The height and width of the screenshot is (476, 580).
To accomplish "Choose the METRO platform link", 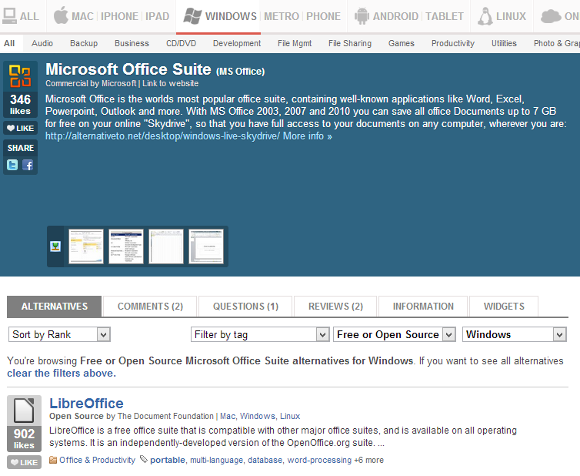I will click(x=282, y=16).
